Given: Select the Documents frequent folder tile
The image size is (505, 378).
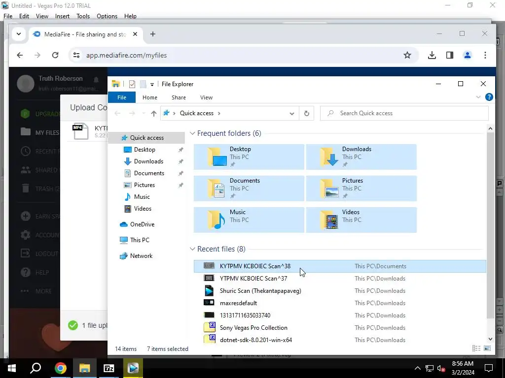Looking at the screenshot, I should [249, 189].
